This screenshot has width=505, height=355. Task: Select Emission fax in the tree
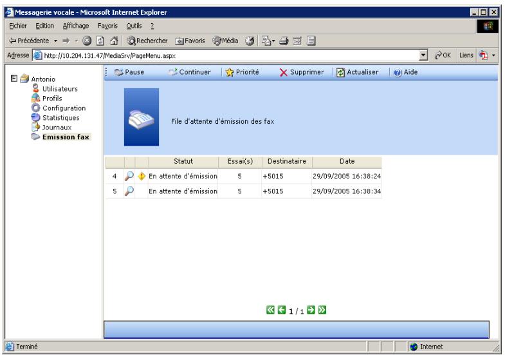66,137
